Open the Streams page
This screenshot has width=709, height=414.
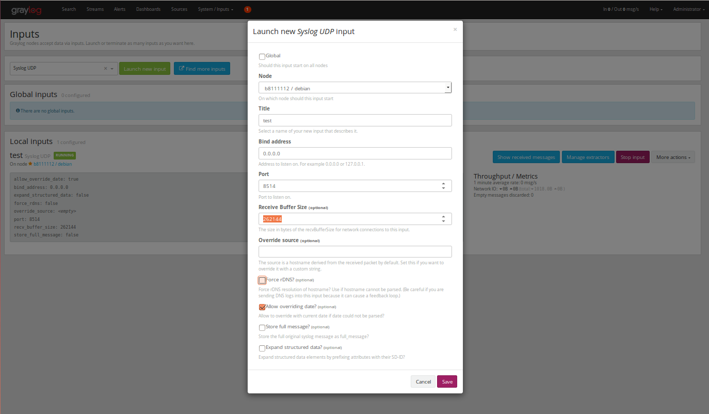click(95, 9)
